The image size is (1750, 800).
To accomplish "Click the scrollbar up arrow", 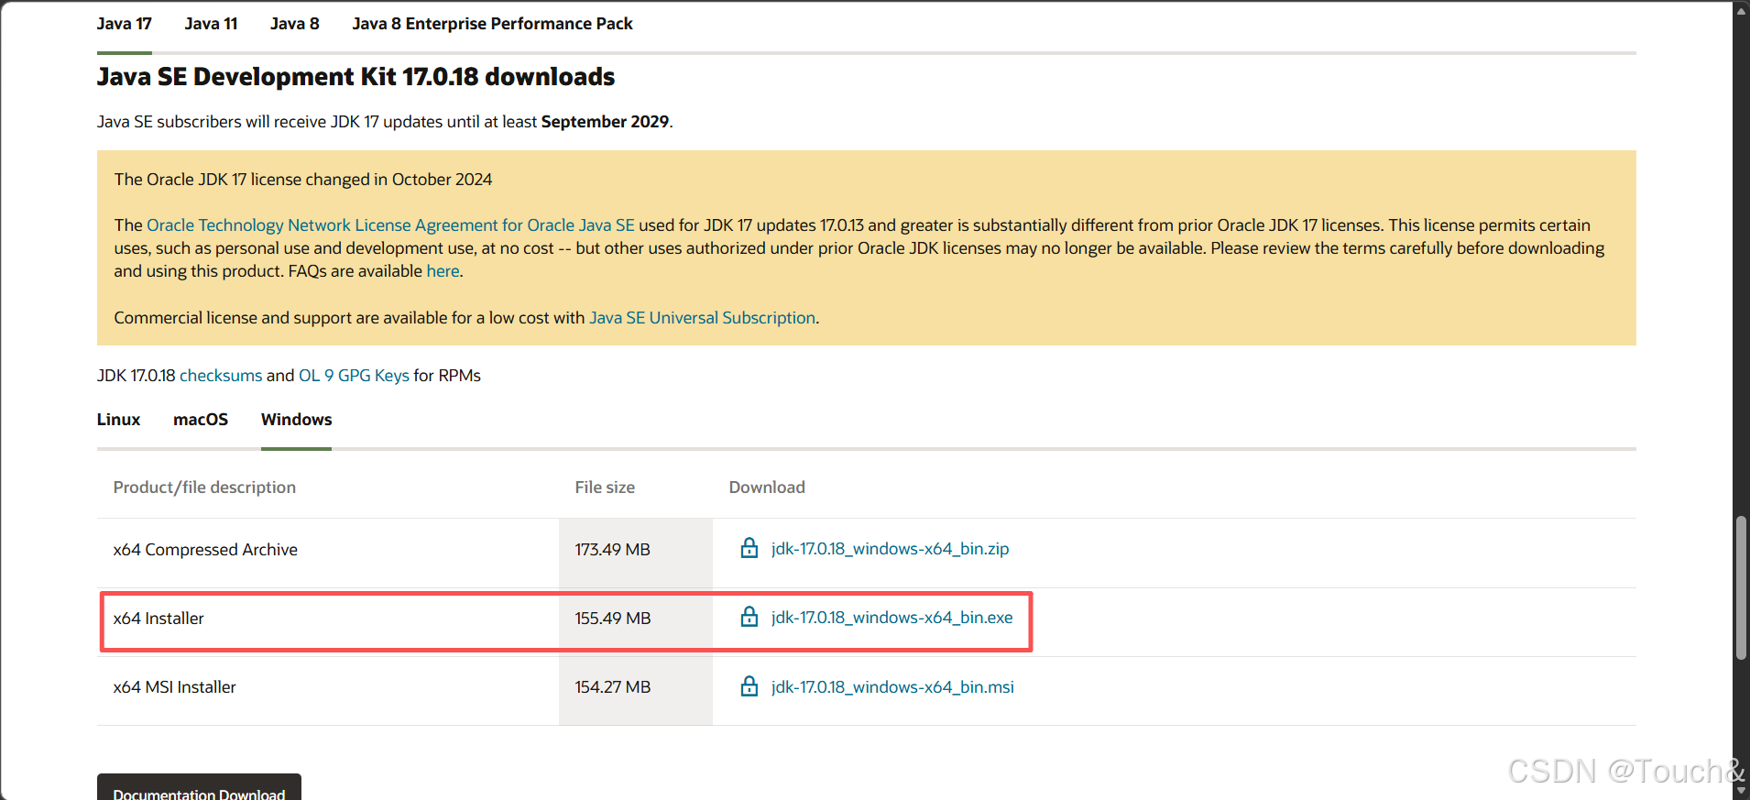I will [1741, 9].
